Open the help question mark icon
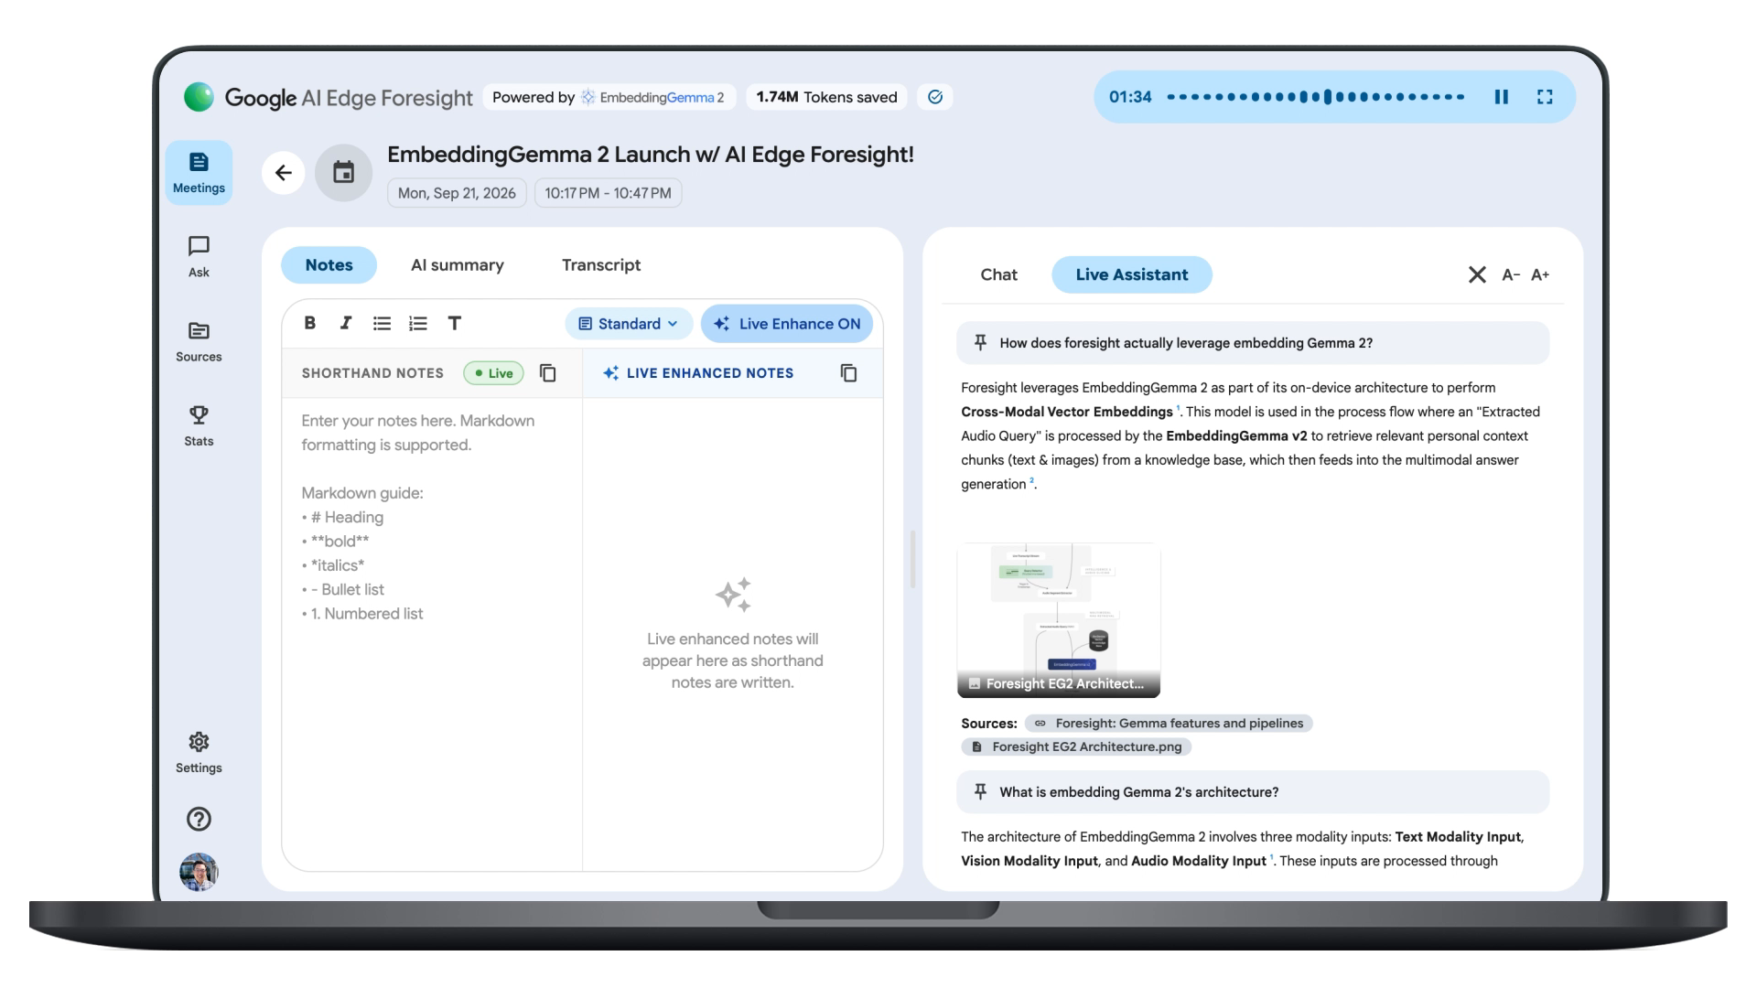Viewport: 1757px width, 988px height. click(x=199, y=819)
